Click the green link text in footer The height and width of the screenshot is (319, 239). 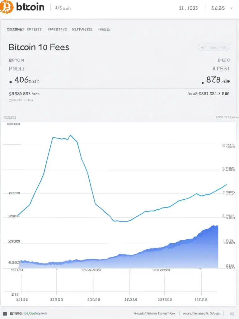coord(36,313)
